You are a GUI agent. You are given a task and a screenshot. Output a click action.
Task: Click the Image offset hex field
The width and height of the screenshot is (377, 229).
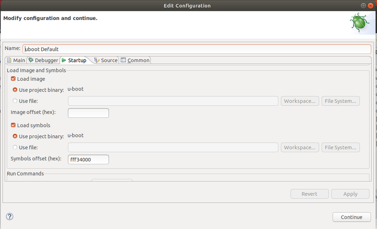point(88,113)
